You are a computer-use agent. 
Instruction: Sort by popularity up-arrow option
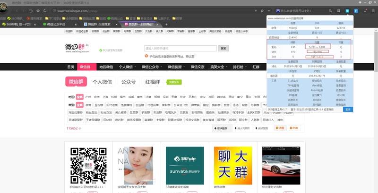[x=242, y=128]
